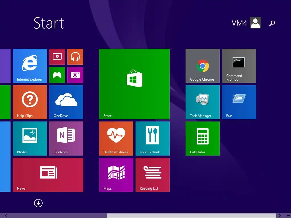
Task: Launch the Maps tile
Action: click(x=116, y=175)
